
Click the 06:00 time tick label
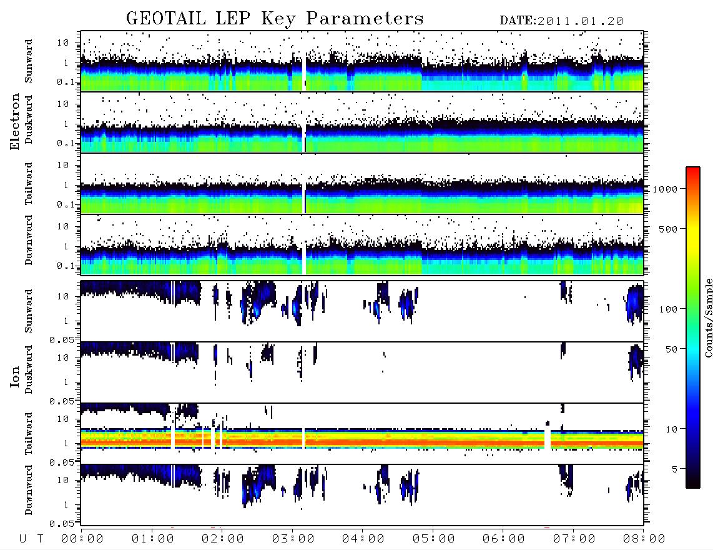(504, 539)
